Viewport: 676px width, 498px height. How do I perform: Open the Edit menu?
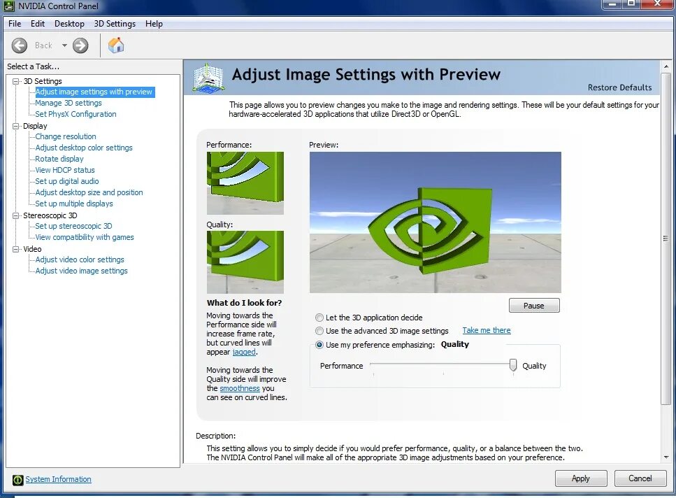click(x=38, y=24)
